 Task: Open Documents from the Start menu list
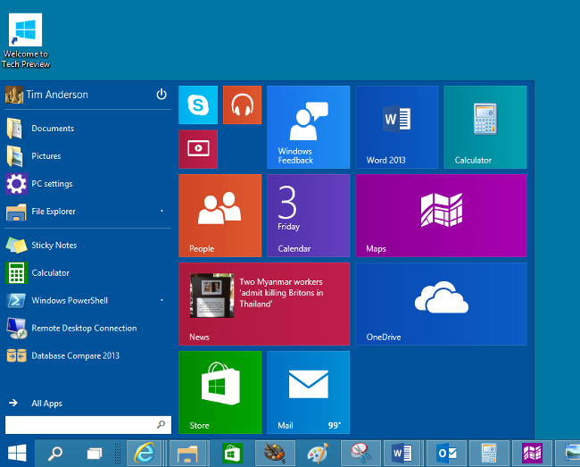[x=87, y=129]
